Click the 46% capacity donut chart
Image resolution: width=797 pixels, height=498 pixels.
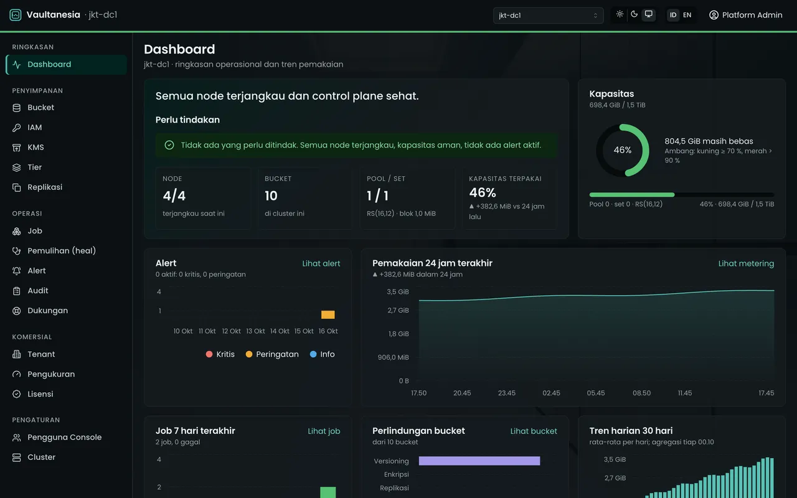coord(623,150)
